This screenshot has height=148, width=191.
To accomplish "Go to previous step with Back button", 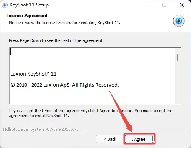I will [110, 139].
